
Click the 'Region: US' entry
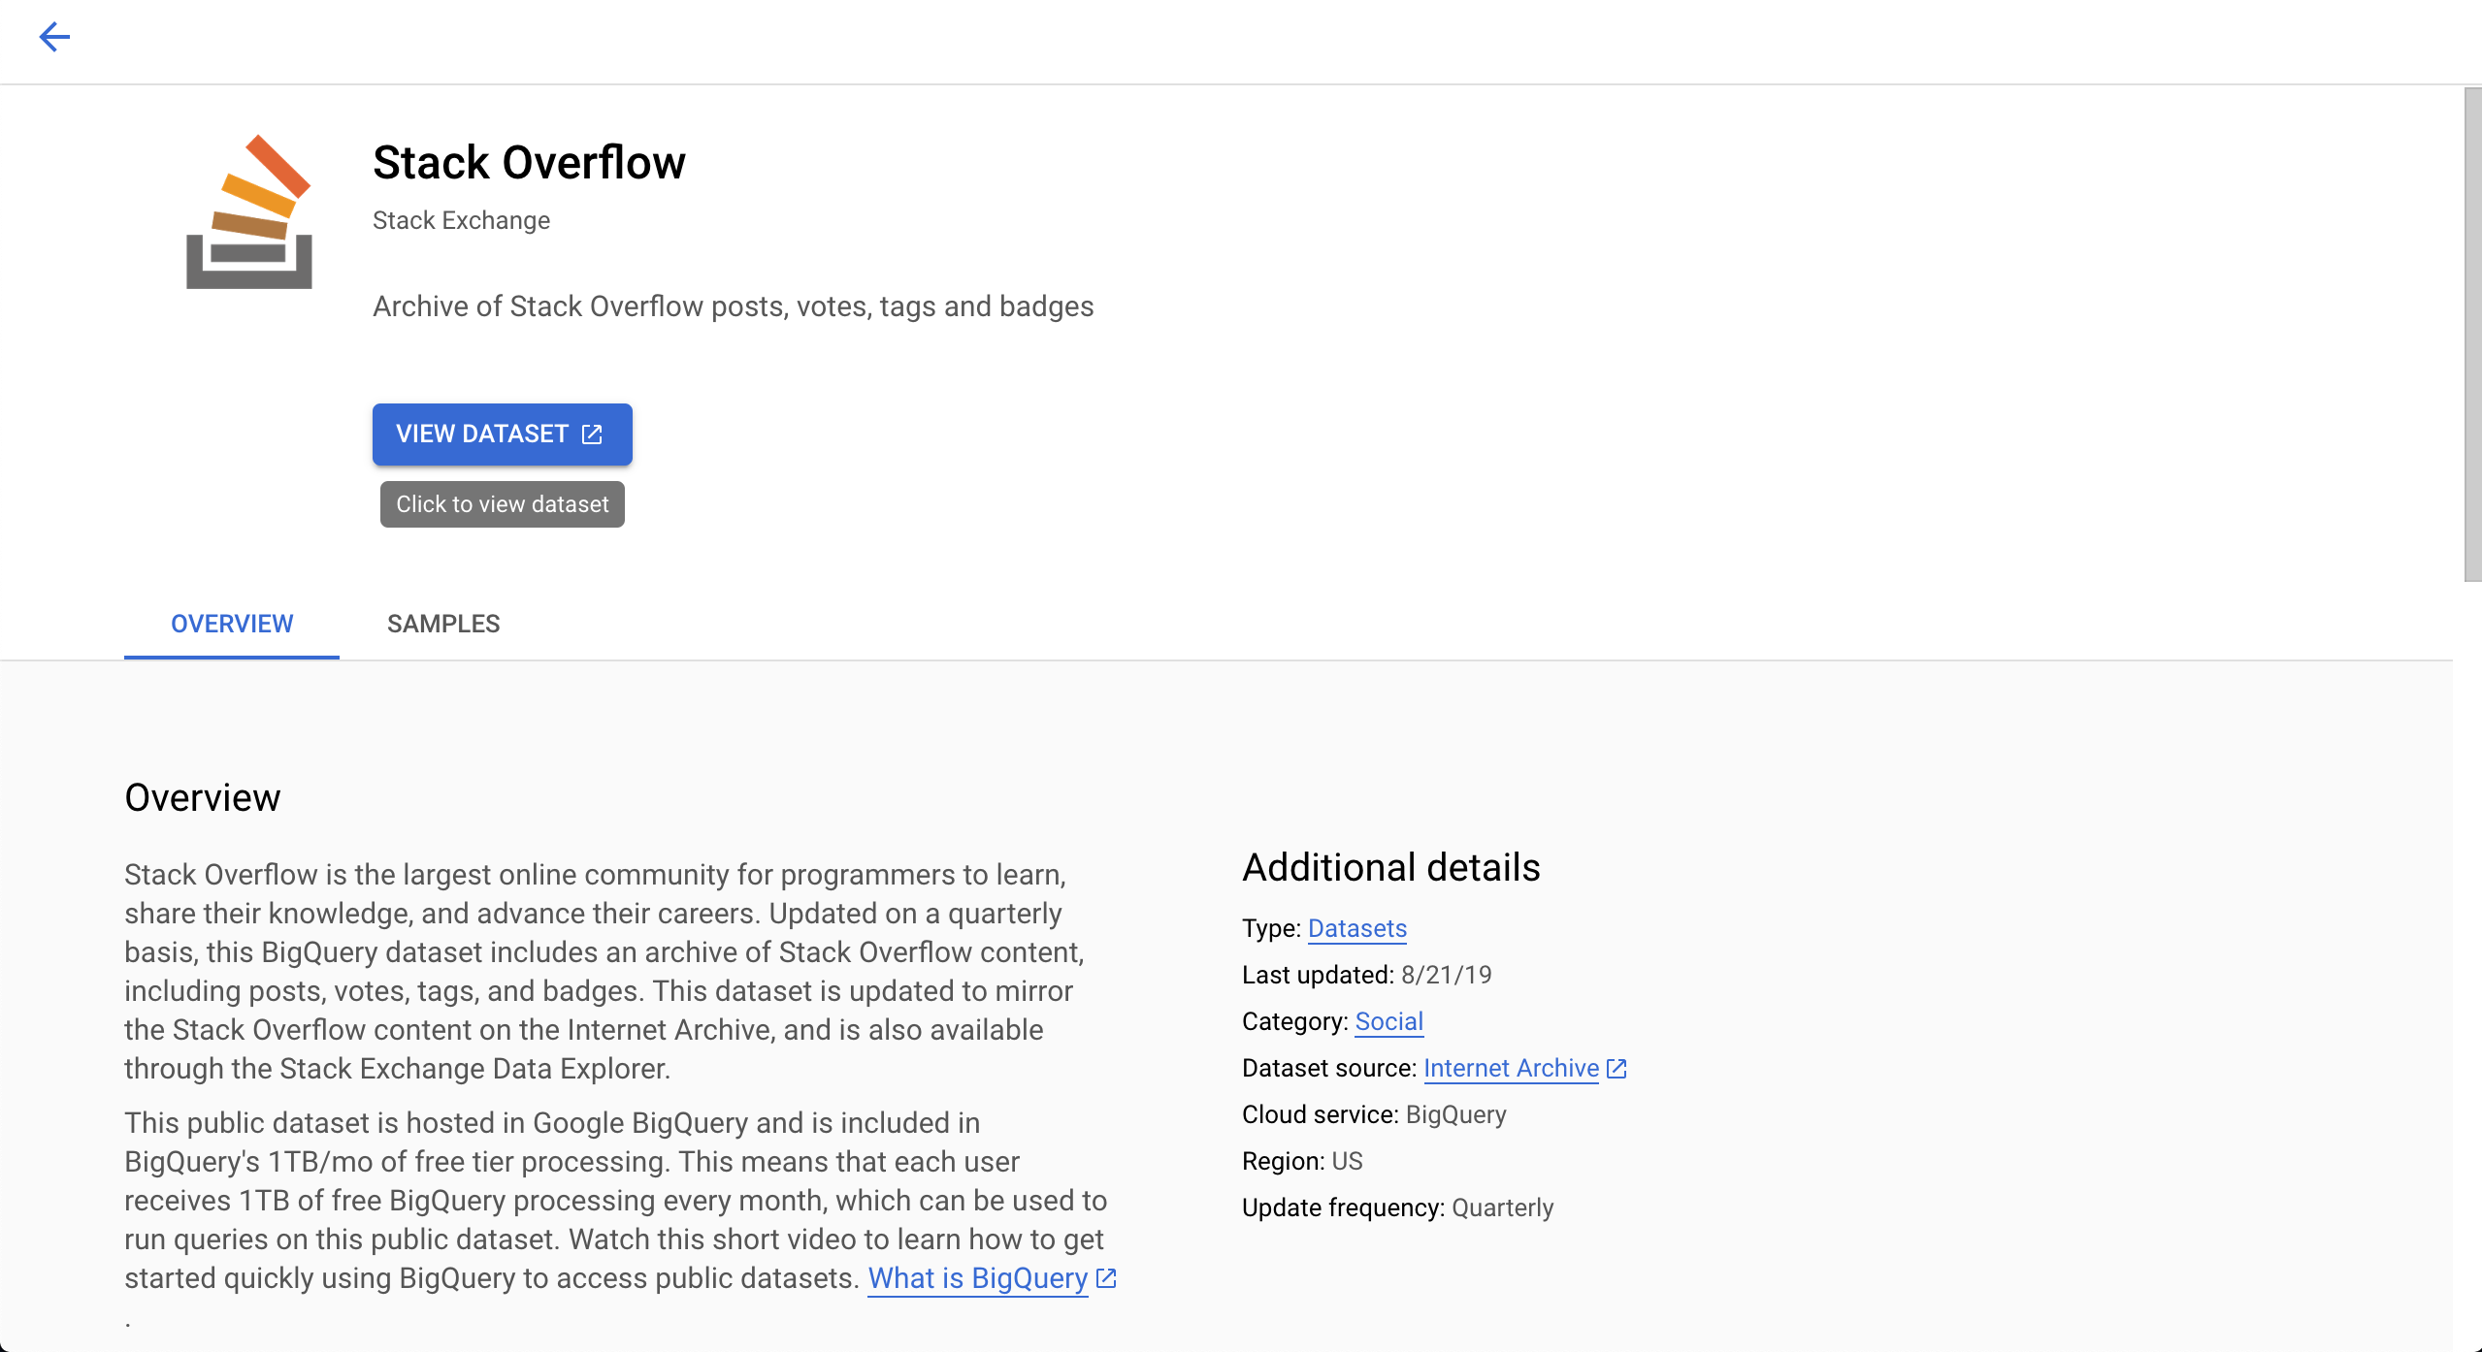(x=1302, y=1161)
